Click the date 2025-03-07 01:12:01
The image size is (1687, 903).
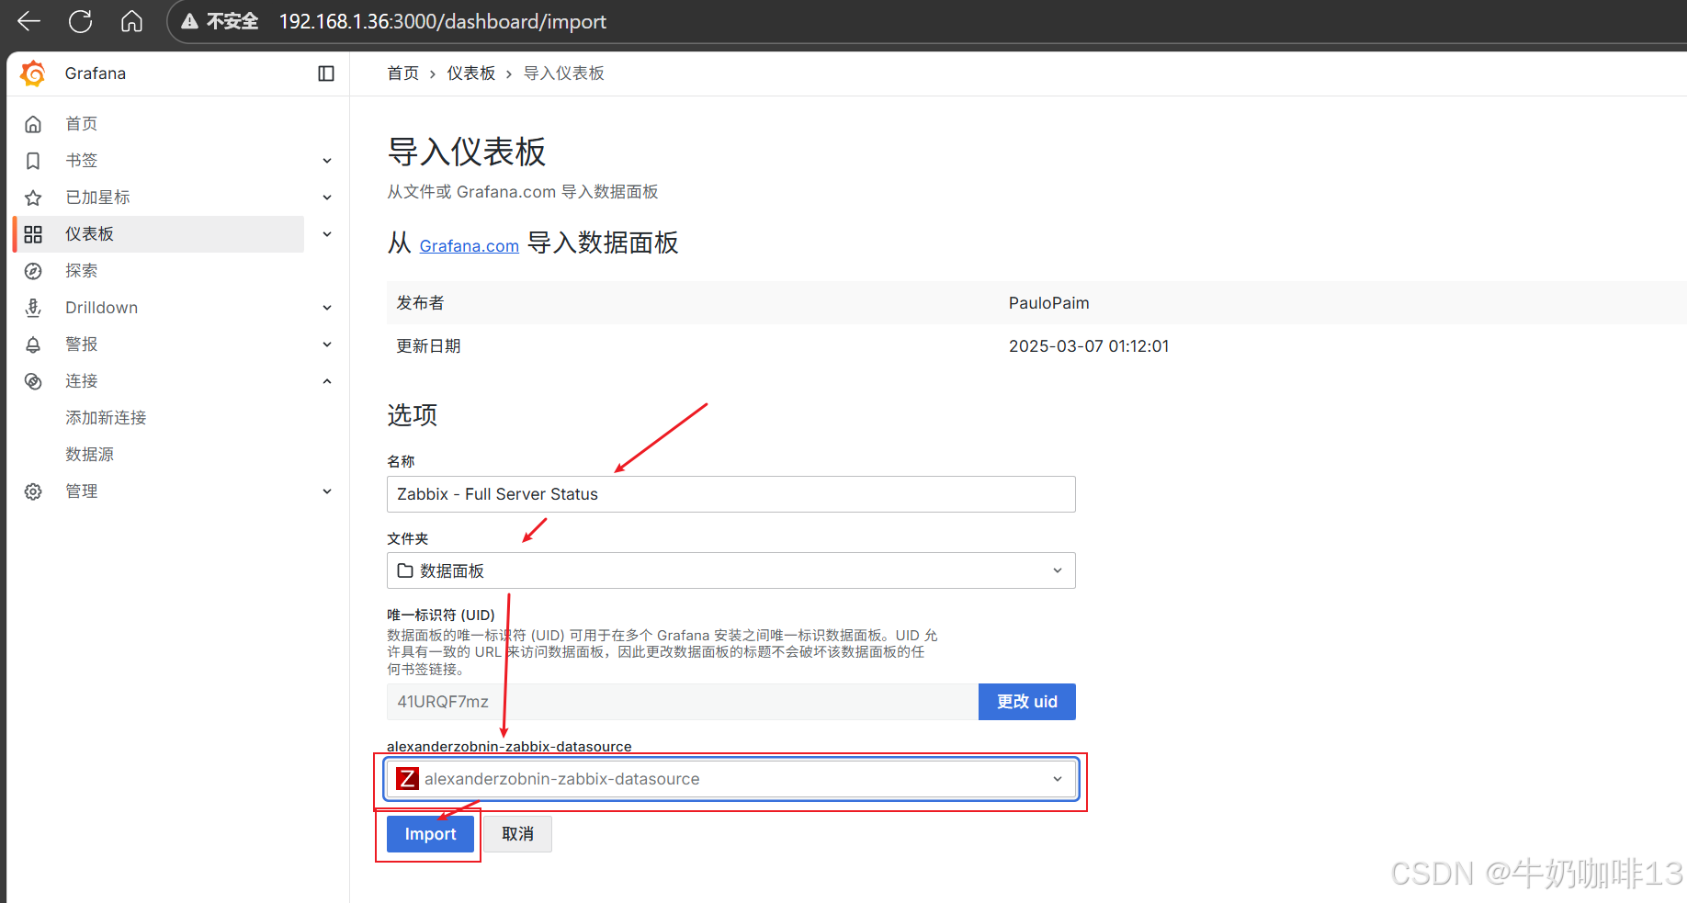click(1089, 346)
